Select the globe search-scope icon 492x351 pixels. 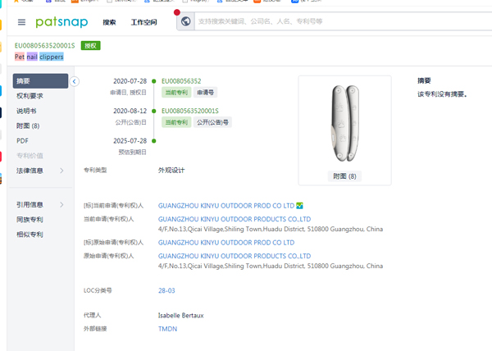186,21
